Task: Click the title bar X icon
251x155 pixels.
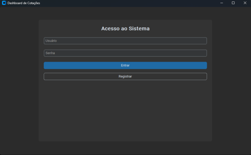Action: [x=245, y=3]
